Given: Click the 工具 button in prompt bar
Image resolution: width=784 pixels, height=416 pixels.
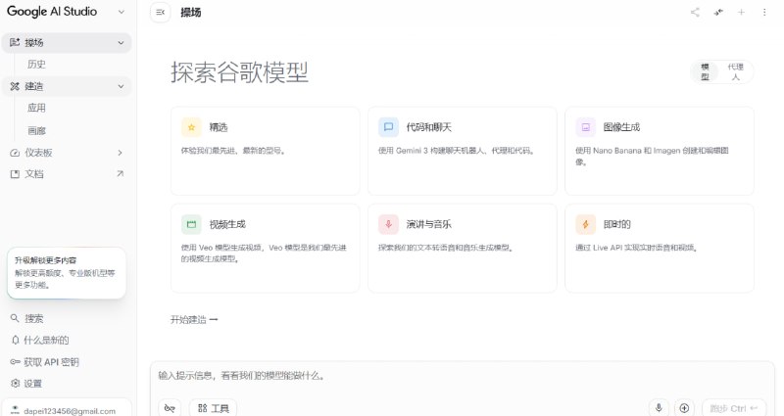Looking at the screenshot, I should click(213, 408).
